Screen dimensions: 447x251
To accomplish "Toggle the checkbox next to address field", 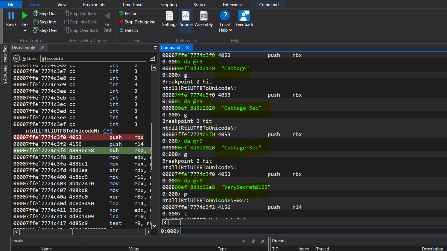I will pyautogui.click(x=152, y=58).
